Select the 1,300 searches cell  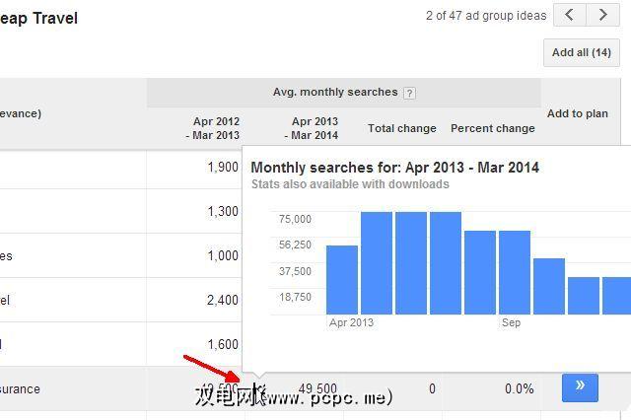click(x=223, y=211)
